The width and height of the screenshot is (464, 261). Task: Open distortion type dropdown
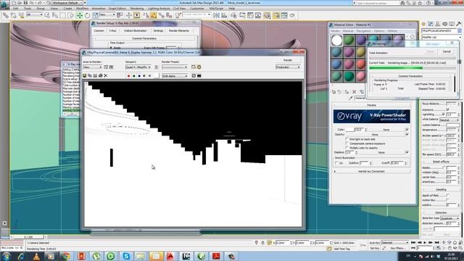coord(449,218)
